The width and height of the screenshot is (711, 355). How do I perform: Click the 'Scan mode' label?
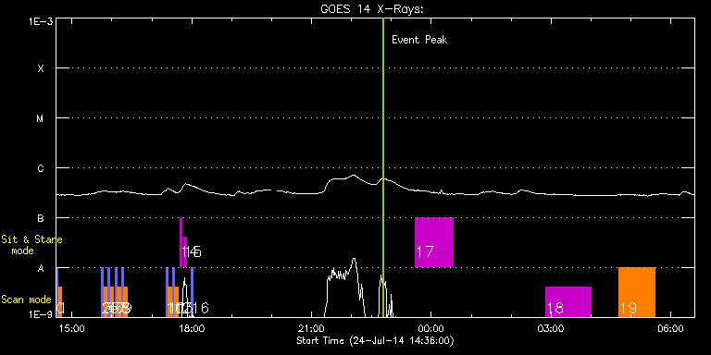pos(26,300)
